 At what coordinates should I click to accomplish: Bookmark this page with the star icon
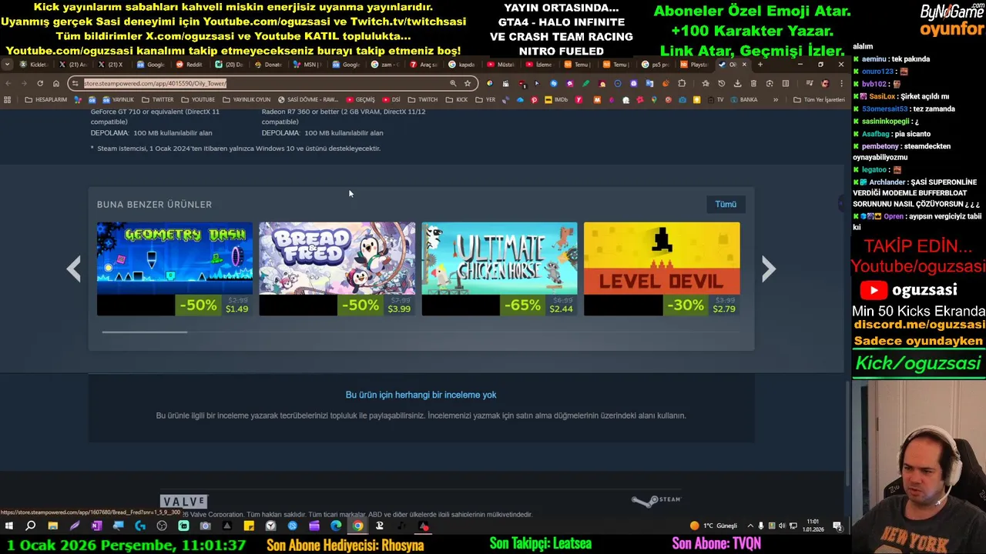pyautogui.click(x=467, y=83)
